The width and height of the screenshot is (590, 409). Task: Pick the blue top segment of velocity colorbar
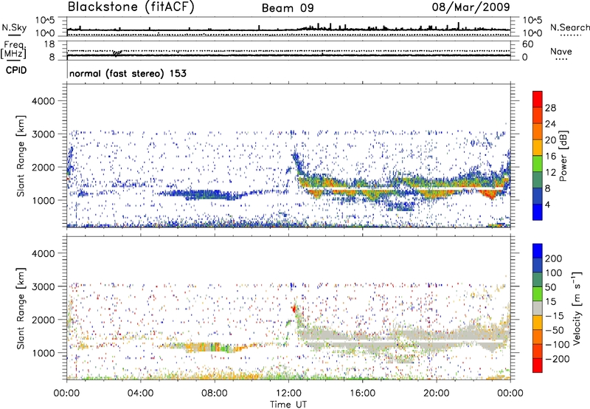[538, 251]
